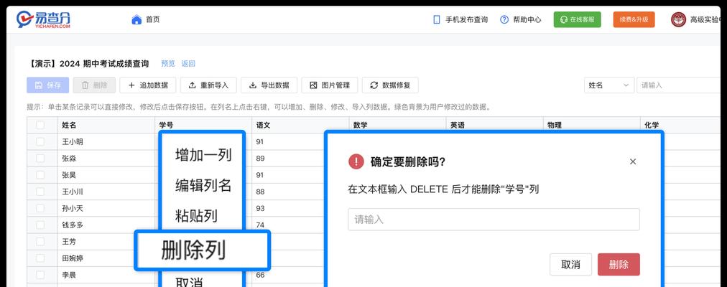Check the box for 王小明
Viewport: 727px width, 287px height.
(40, 141)
